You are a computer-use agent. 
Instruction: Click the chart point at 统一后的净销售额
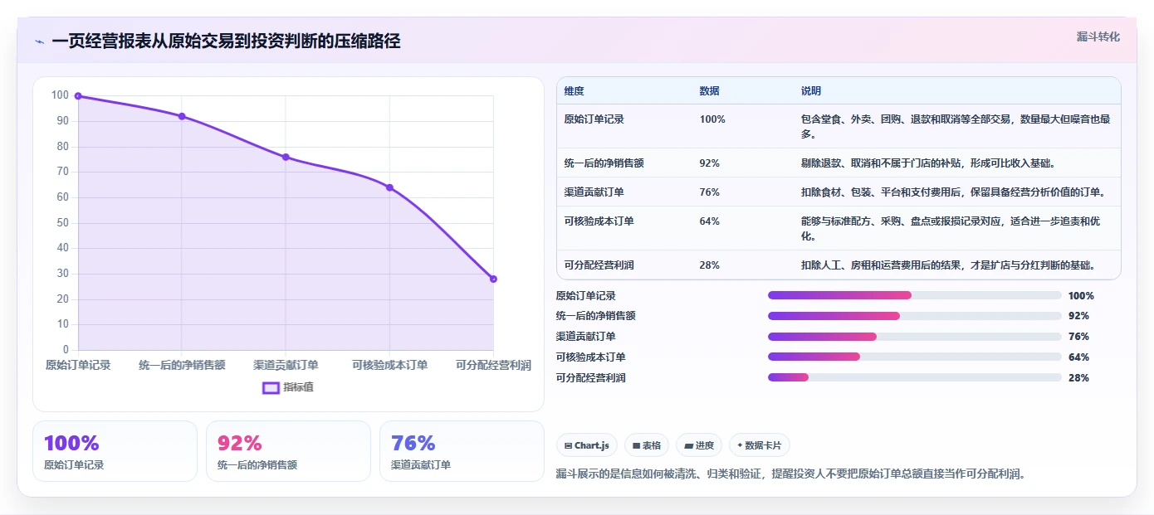point(182,116)
